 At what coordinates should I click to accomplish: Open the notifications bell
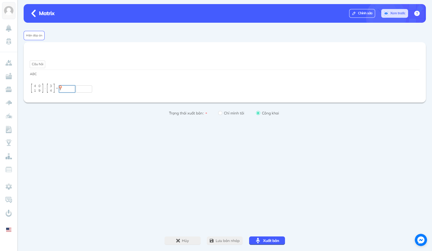[x=9, y=28]
